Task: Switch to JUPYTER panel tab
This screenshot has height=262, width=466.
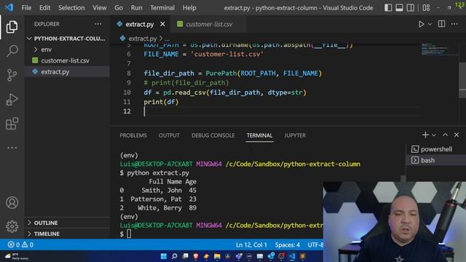Action: tap(295, 135)
